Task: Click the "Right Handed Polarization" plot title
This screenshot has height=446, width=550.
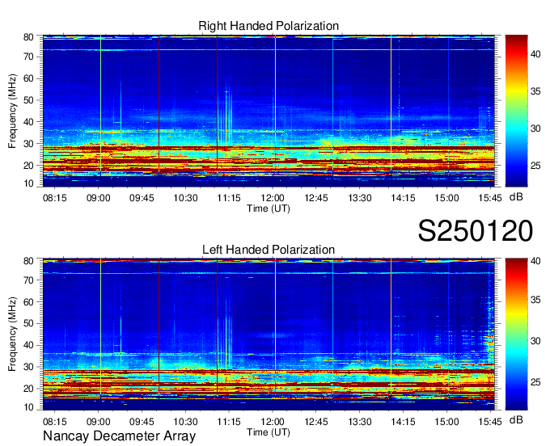Action: coord(269,26)
